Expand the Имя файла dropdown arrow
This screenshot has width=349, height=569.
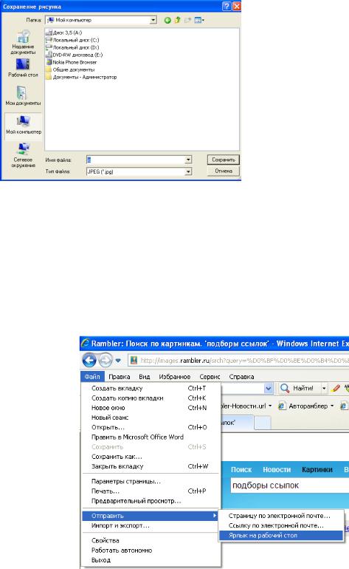coord(188,160)
